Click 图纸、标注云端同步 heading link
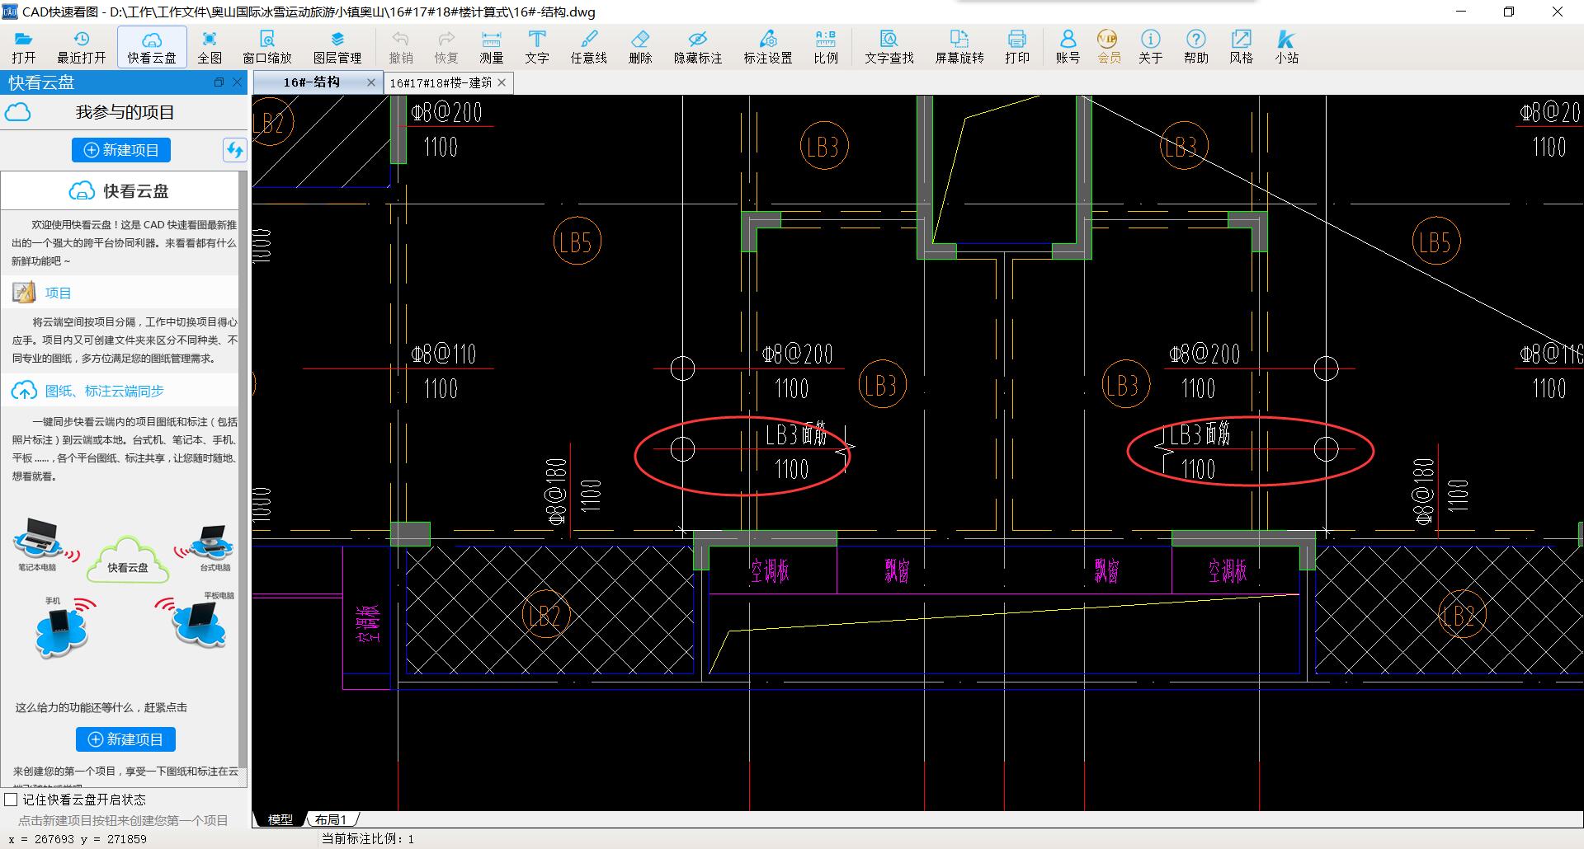Viewport: 1584px width, 849px height. [104, 391]
